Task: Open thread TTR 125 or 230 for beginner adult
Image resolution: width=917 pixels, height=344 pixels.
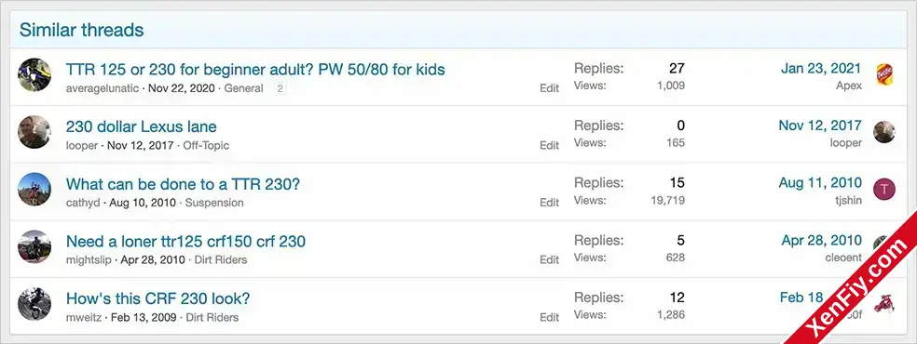Action: click(255, 70)
